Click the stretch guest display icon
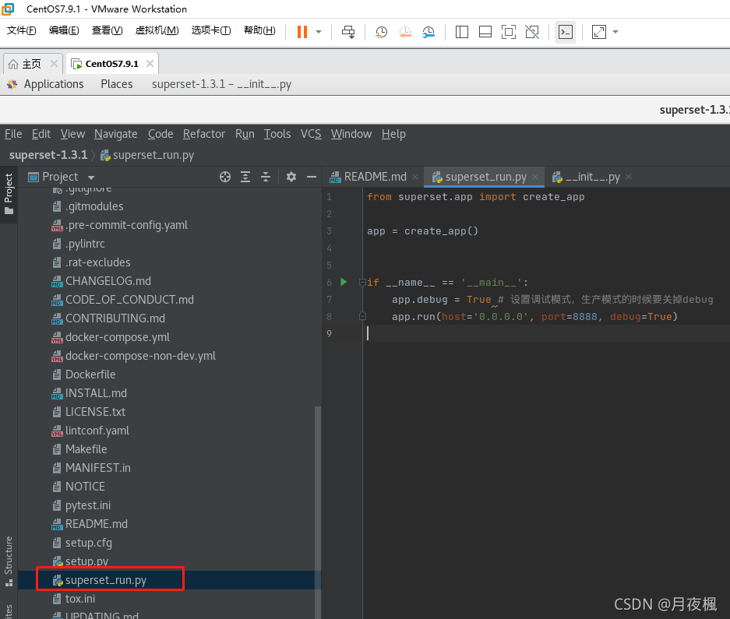Image resolution: width=730 pixels, height=619 pixels. coord(598,32)
